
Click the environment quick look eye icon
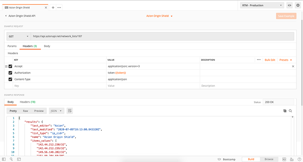tap(289, 5)
